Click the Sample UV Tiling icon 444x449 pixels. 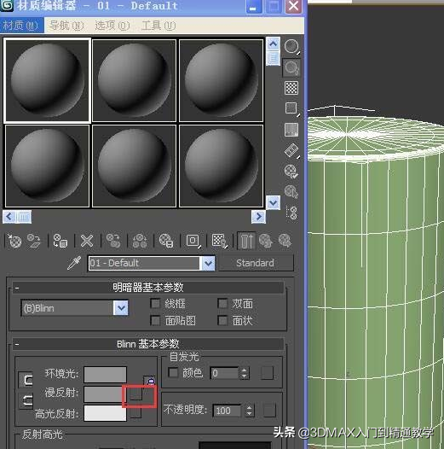[x=291, y=108]
